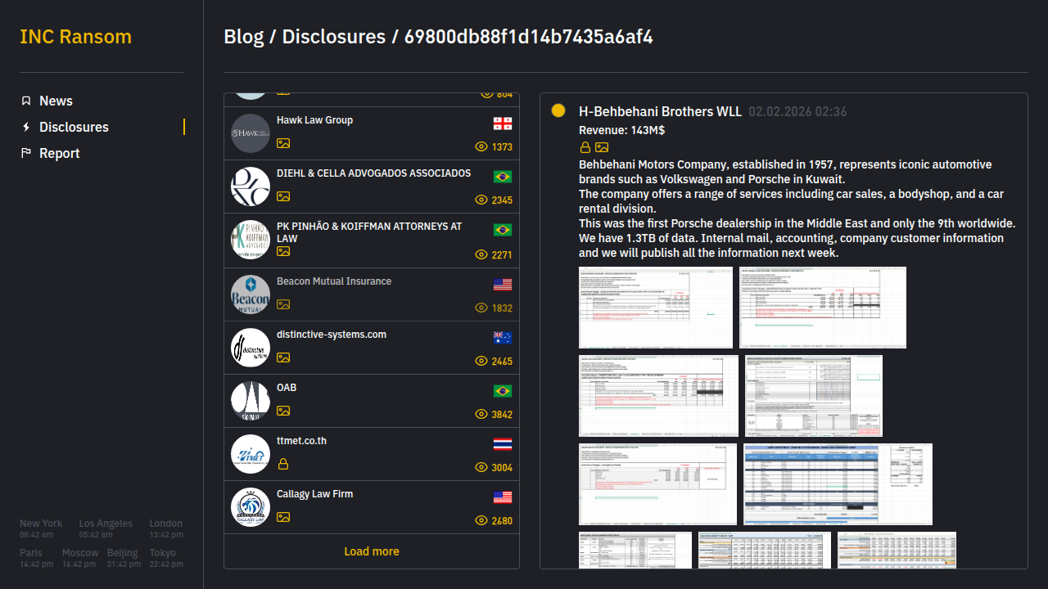Select the PK PINHÃO & KOIFFMAN entry
This screenshot has height=589, width=1048.
click(369, 232)
